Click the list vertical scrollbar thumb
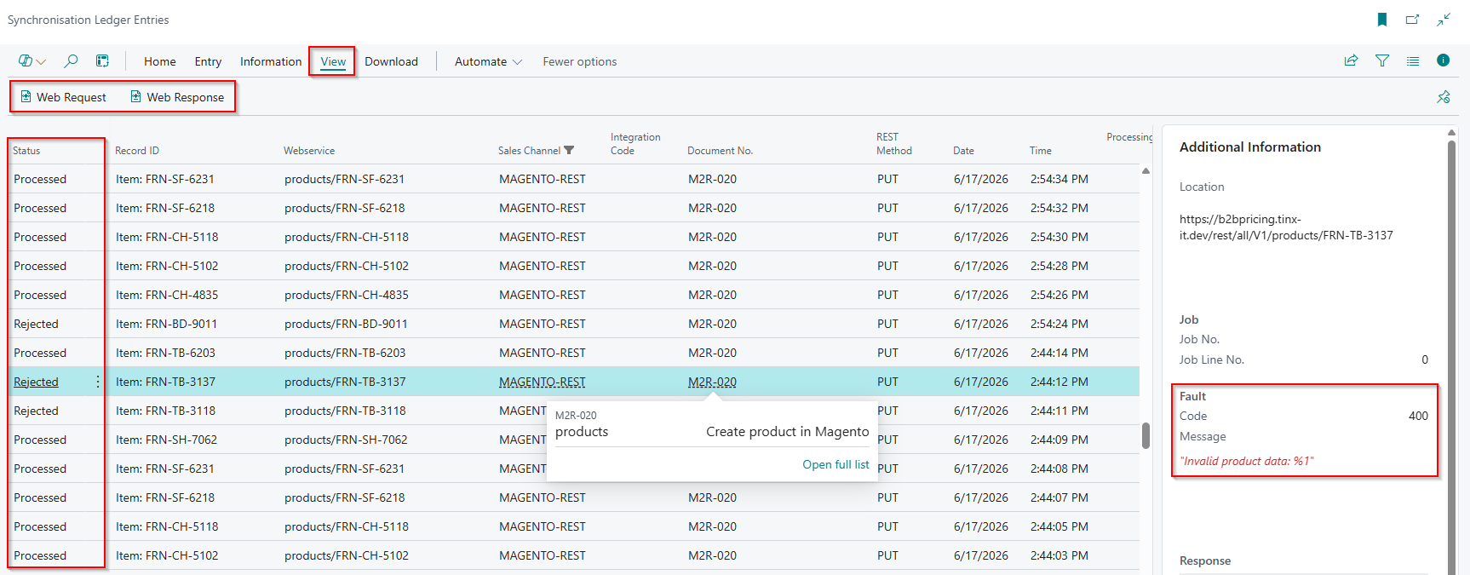 point(1146,435)
